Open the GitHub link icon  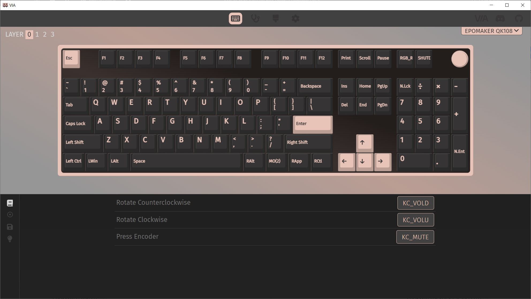519,18
